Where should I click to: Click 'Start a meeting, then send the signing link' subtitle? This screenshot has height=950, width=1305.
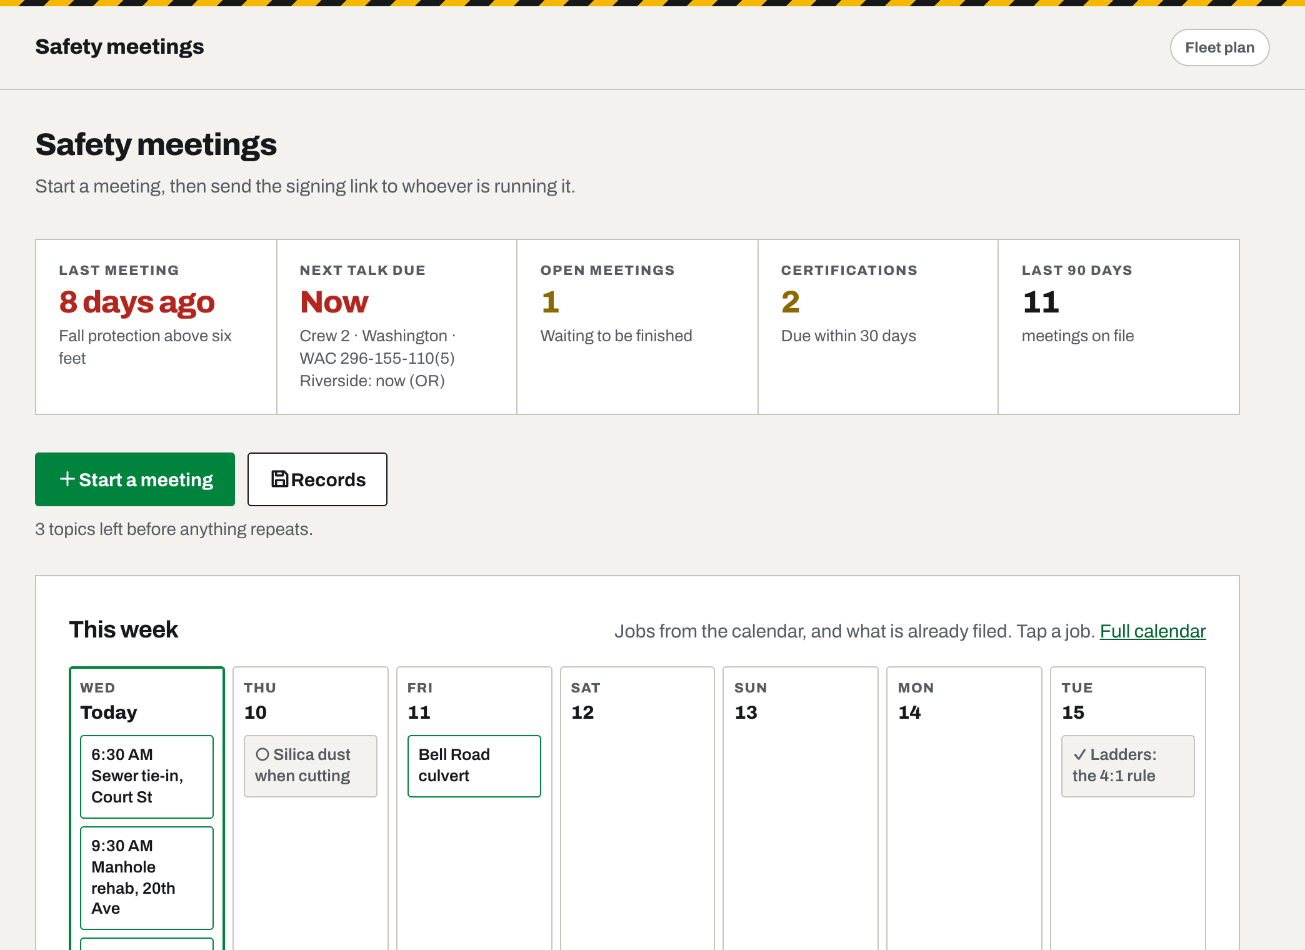[305, 186]
